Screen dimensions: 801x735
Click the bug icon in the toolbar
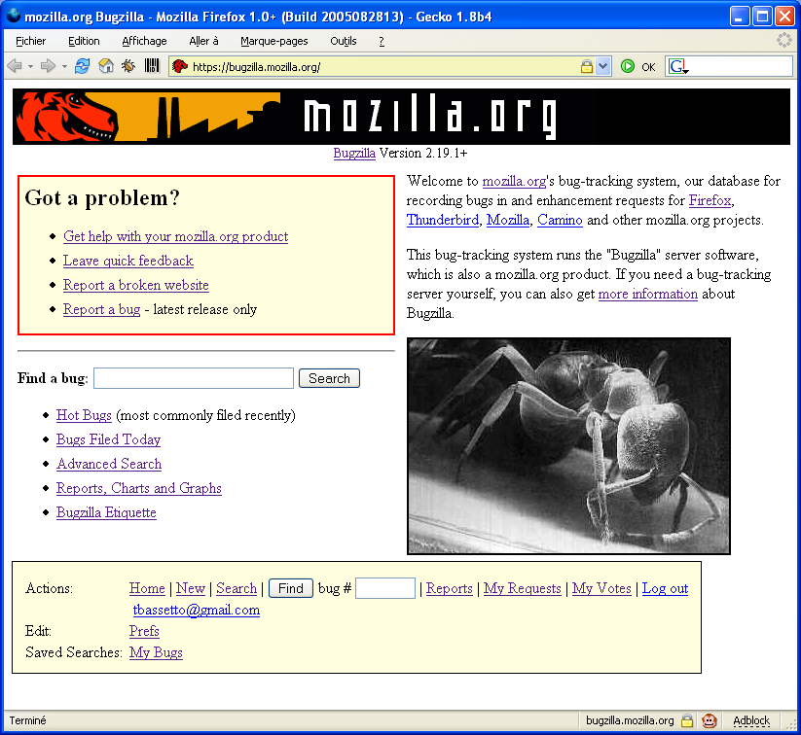(x=128, y=66)
